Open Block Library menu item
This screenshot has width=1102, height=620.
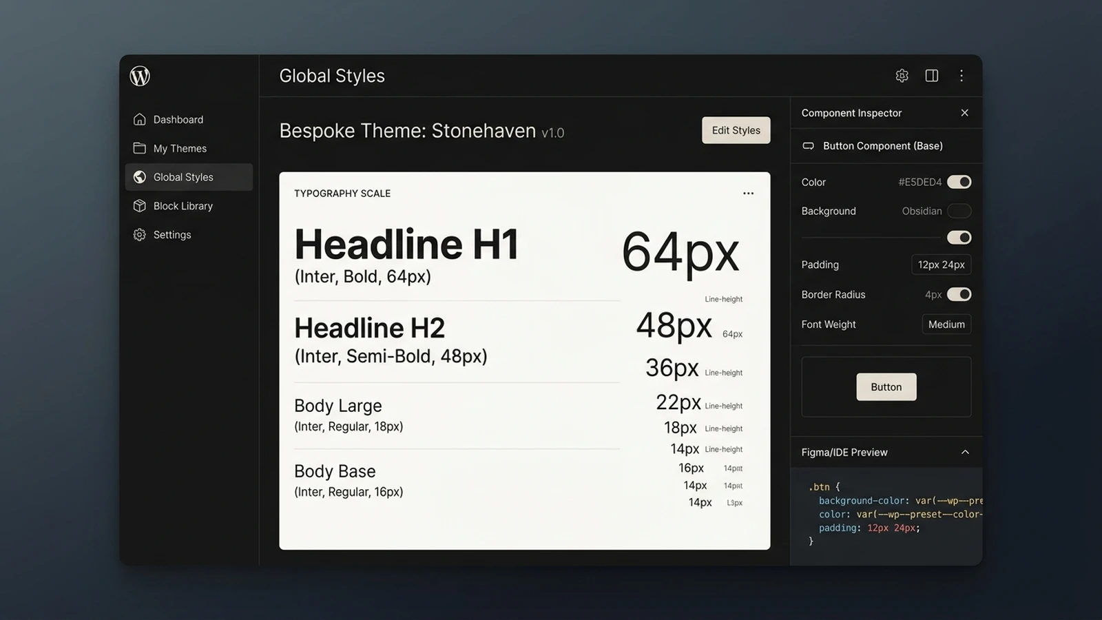click(x=189, y=206)
